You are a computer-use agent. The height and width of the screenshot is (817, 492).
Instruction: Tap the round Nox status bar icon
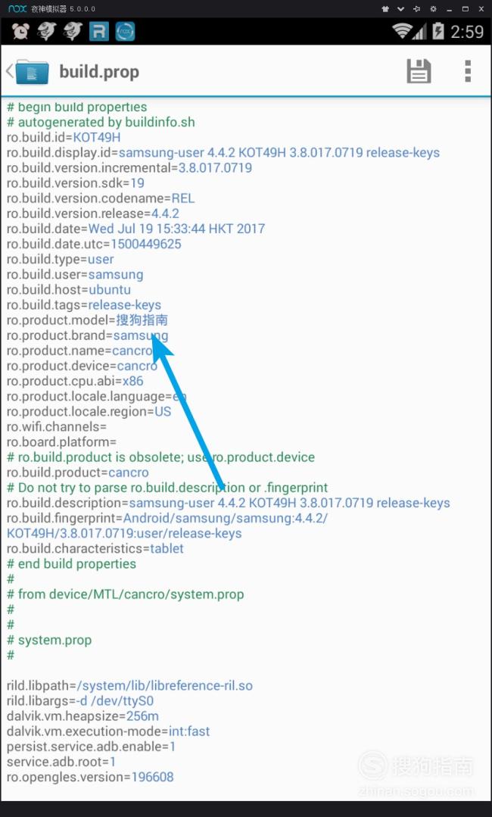[x=125, y=32]
